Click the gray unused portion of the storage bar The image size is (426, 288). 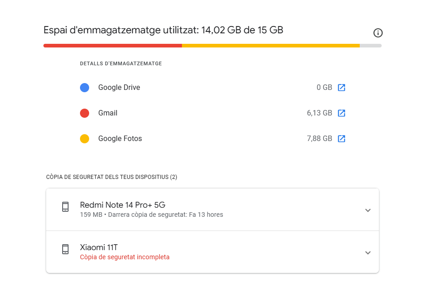(371, 46)
